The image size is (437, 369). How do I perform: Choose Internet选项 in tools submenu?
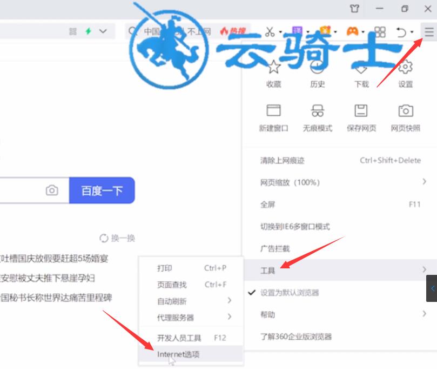click(191, 354)
